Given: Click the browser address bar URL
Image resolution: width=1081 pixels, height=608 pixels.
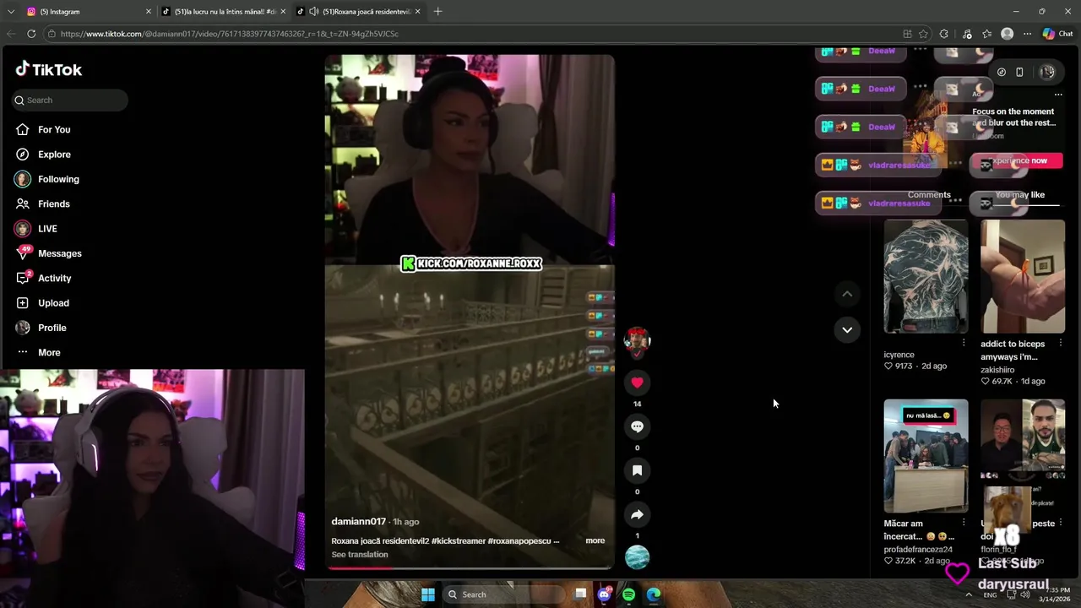Looking at the screenshot, I should pos(230,34).
